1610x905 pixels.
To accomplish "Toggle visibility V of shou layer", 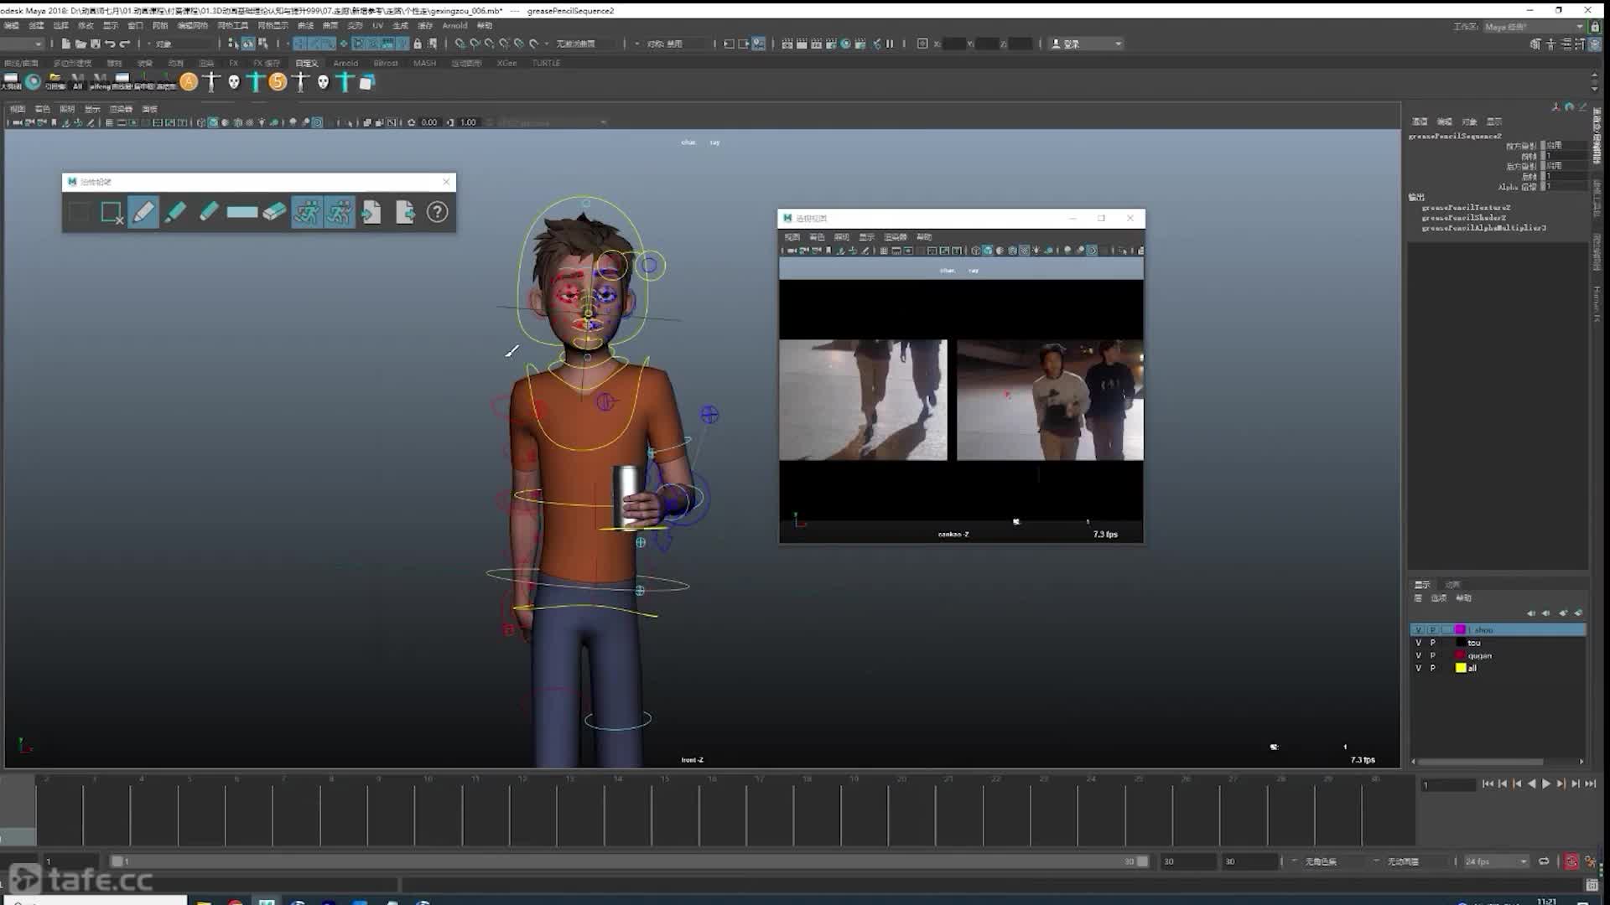I will pos(1418,629).
